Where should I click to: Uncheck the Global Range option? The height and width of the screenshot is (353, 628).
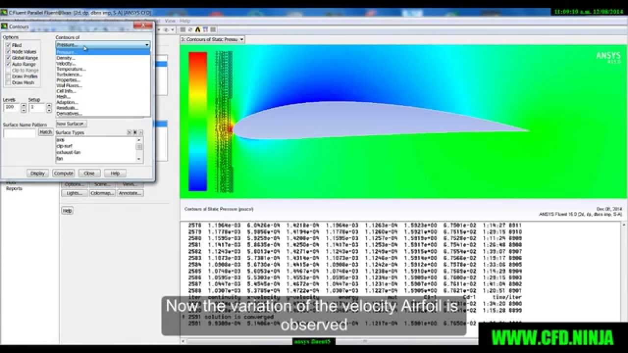pyautogui.click(x=8, y=58)
